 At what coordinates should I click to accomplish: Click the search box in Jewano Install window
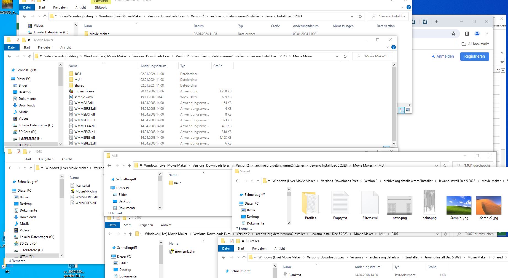tap(388, 16)
